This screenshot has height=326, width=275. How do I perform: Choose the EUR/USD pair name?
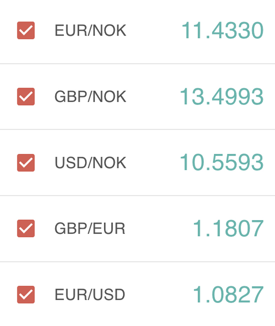(89, 294)
